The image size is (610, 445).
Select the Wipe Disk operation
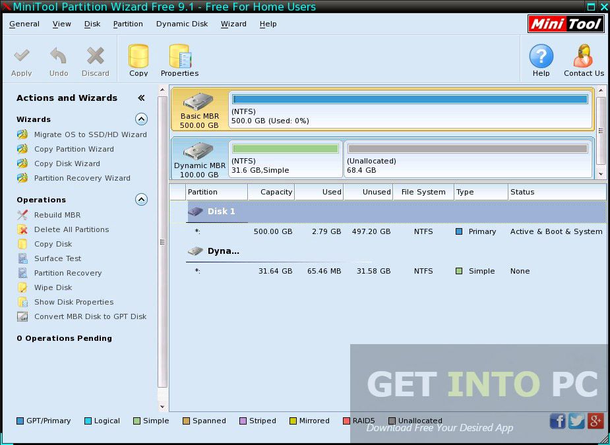coord(53,287)
